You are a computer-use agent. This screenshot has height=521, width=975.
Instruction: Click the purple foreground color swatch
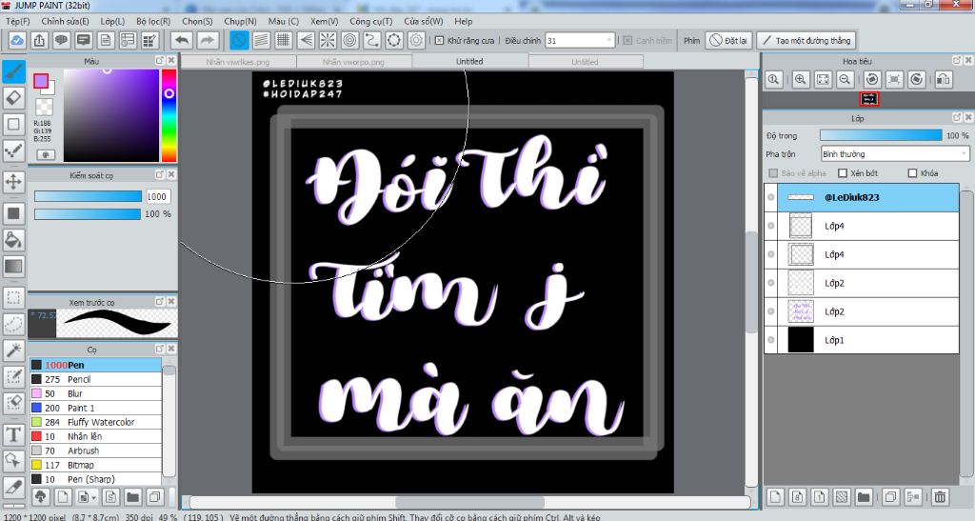pos(40,81)
